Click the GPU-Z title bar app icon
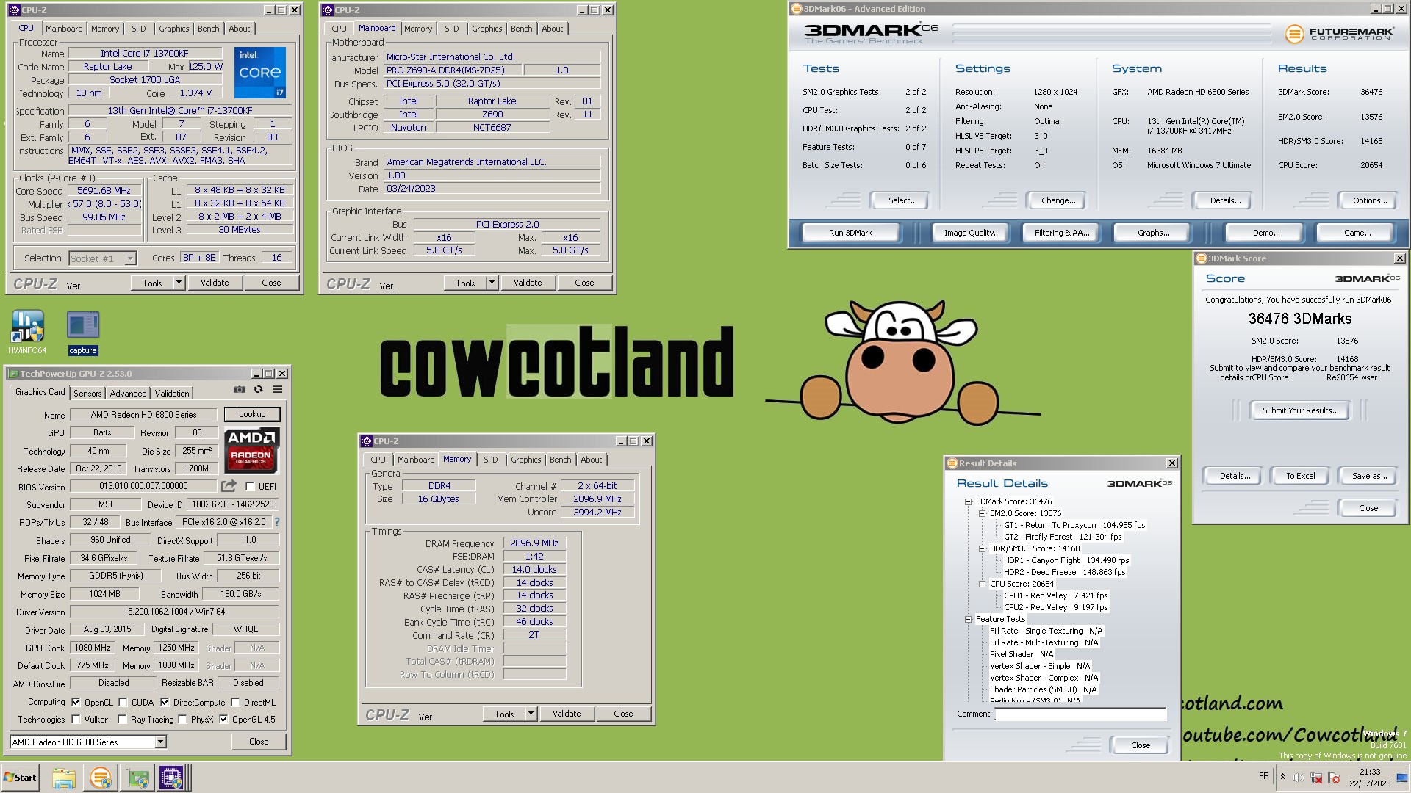Screen dimensions: 1411x793 (13, 374)
